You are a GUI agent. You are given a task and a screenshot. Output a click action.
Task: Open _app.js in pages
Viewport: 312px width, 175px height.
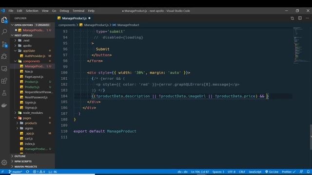coord(29,133)
